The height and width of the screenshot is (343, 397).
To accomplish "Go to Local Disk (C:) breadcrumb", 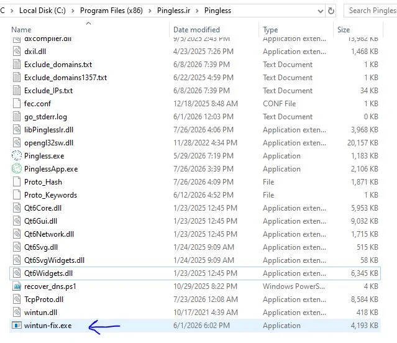I will (x=42, y=11).
